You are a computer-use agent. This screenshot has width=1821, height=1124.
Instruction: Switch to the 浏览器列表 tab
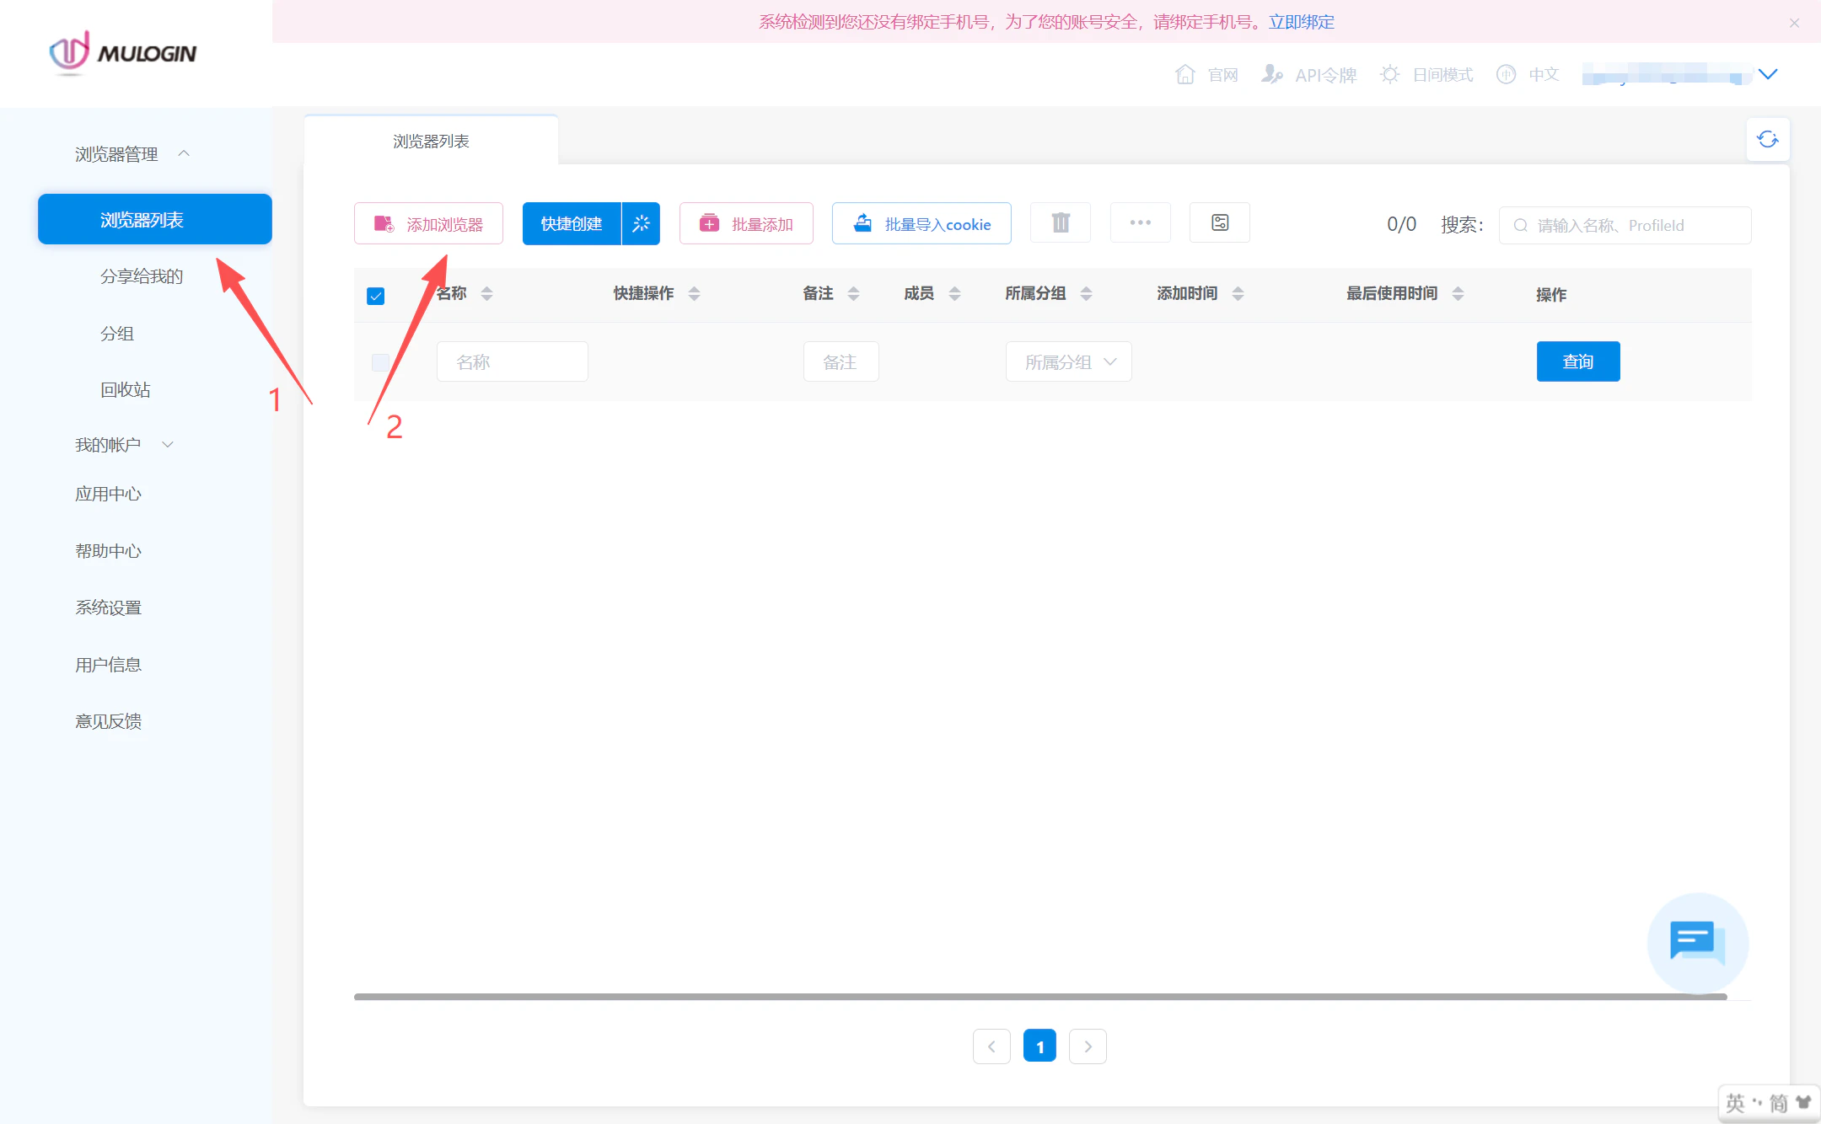[x=432, y=141]
